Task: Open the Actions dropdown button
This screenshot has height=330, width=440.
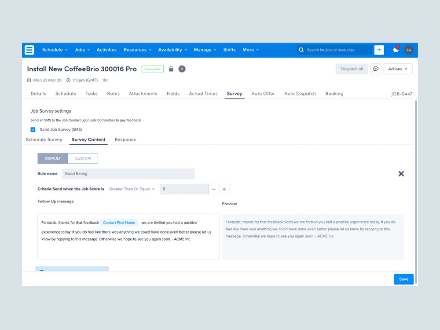Action: pos(398,69)
